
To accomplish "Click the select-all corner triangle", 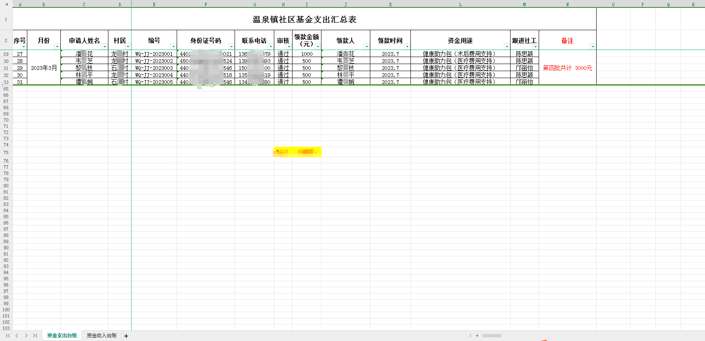I will point(6,4).
